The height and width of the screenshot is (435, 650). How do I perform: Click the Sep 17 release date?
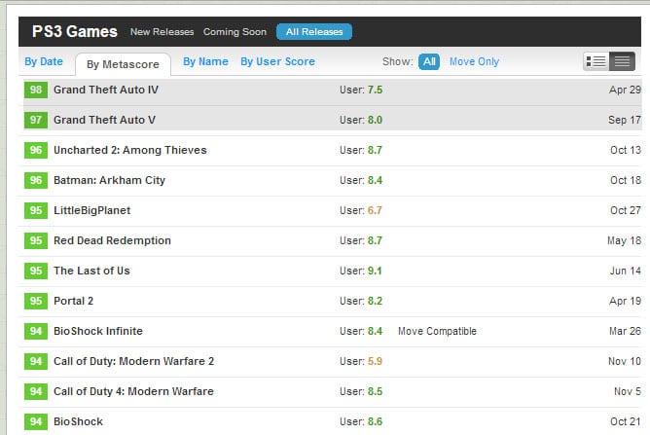coord(625,120)
